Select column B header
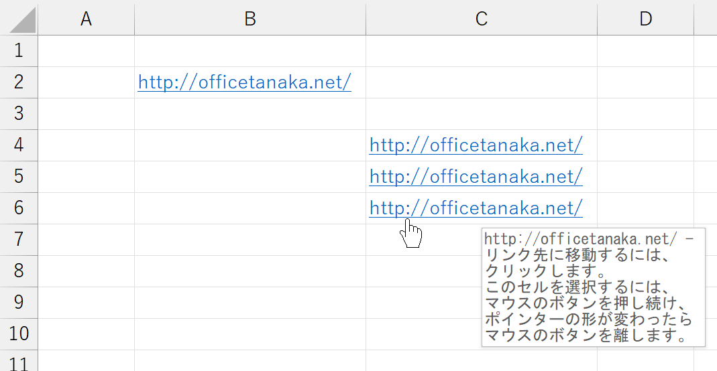Viewport: 717px width, 371px height. tap(250, 19)
